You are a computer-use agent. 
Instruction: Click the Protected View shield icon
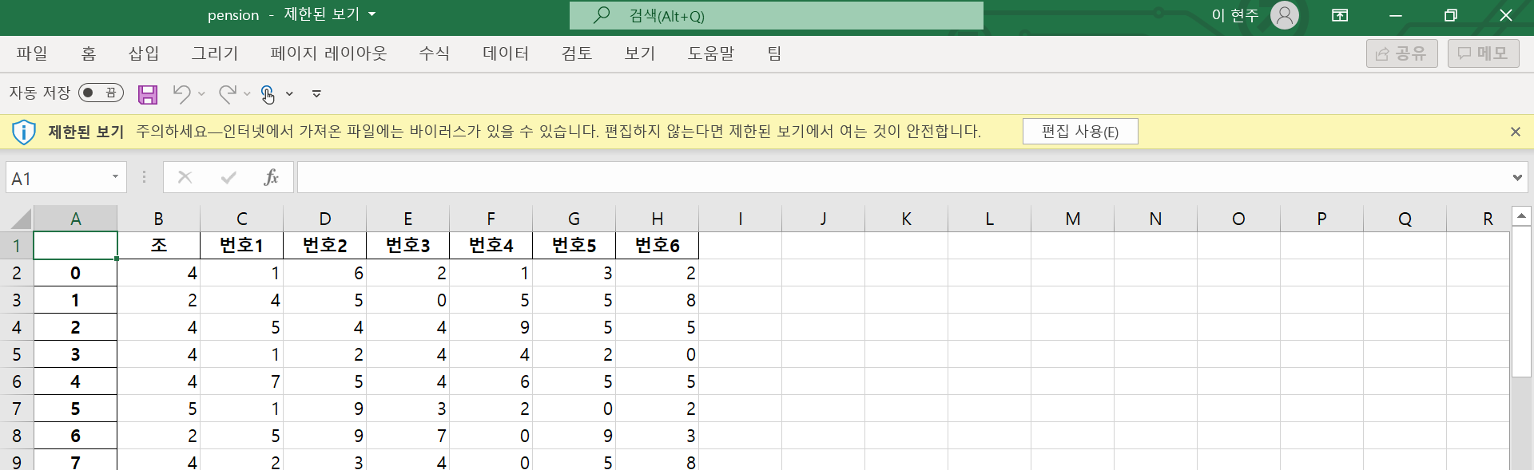coord(24,132)
